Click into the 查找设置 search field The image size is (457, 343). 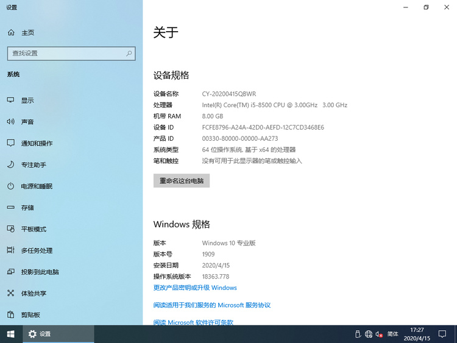[x=64, y=53]
